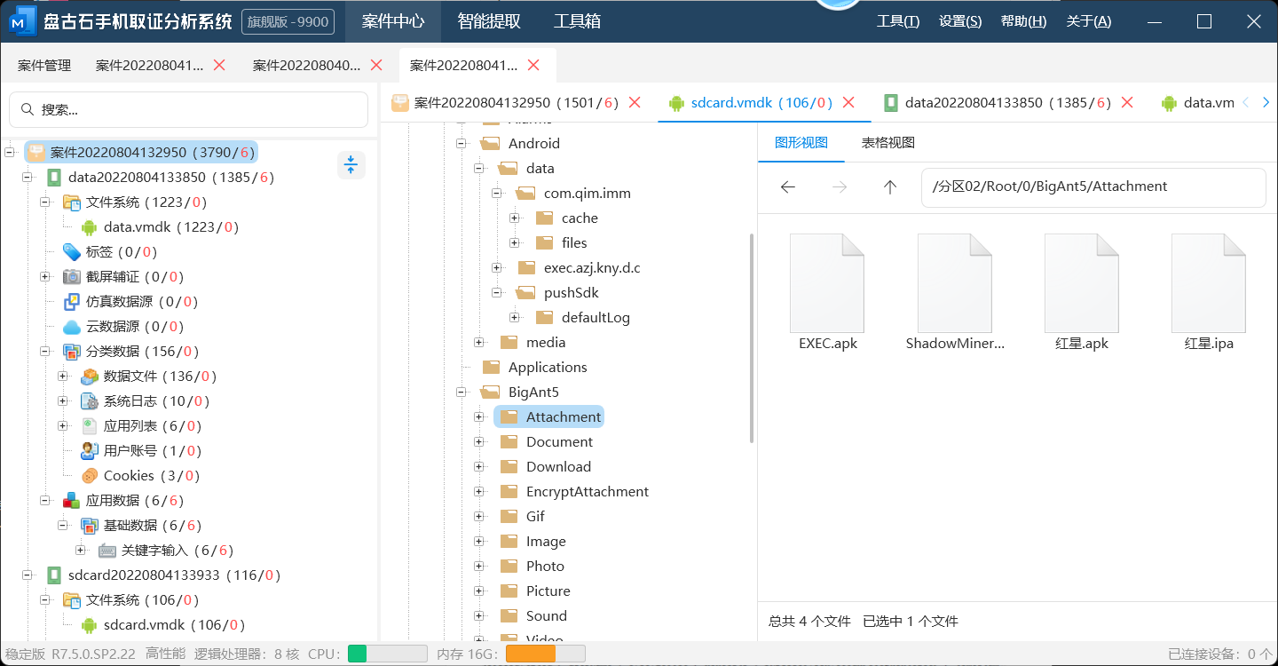This screenshot has width=1278, height=666.
Task: Select the EXEC.apk file icon
Action: [827, 283]
